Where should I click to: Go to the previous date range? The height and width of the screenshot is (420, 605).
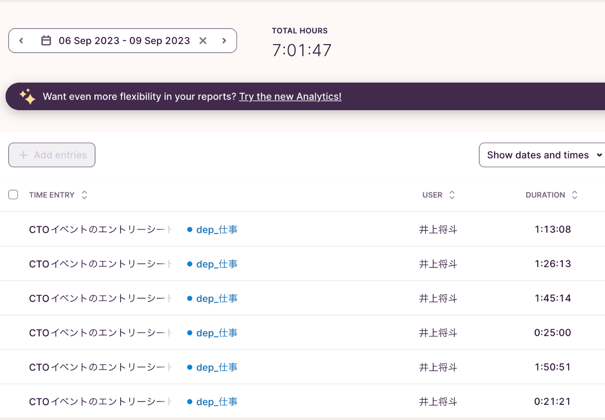[x=21, y=41]
